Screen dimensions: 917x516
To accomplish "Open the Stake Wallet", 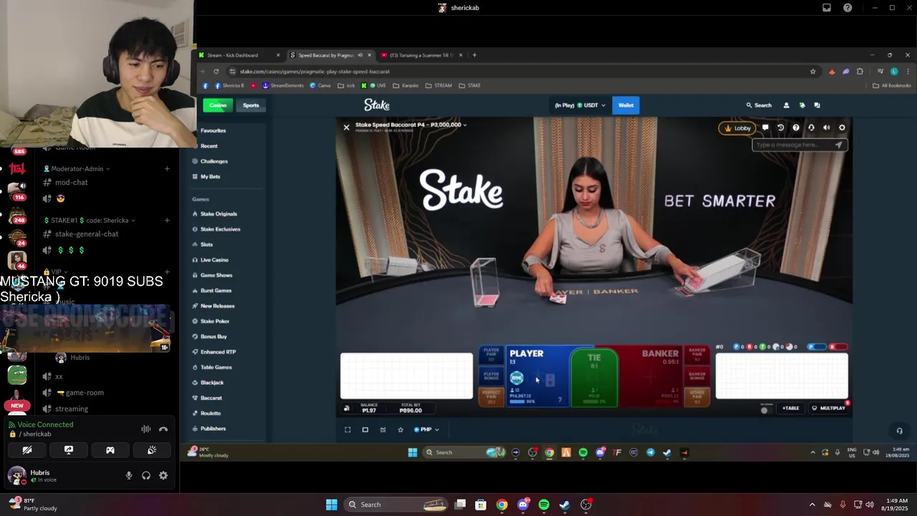I will 625,105.
